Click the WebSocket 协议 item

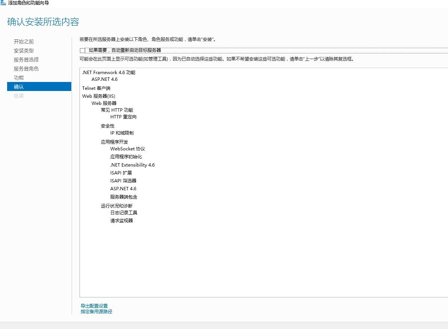[128, 149]
